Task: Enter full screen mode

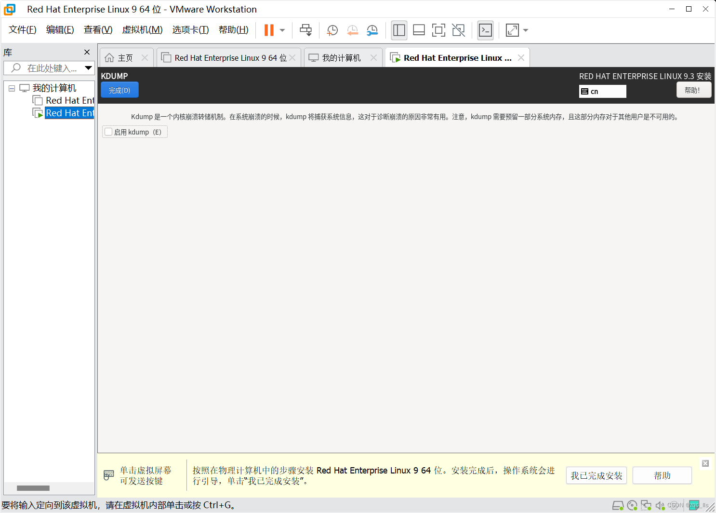Action: (438, 30)
